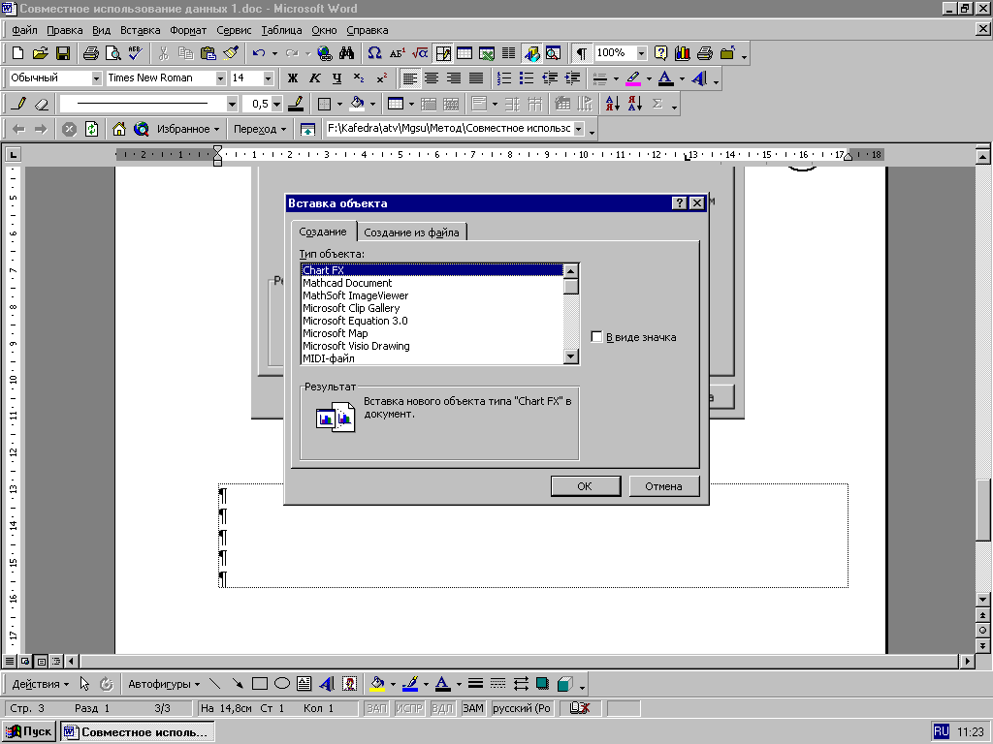Select the 'Создание' tab

(323, 232)
